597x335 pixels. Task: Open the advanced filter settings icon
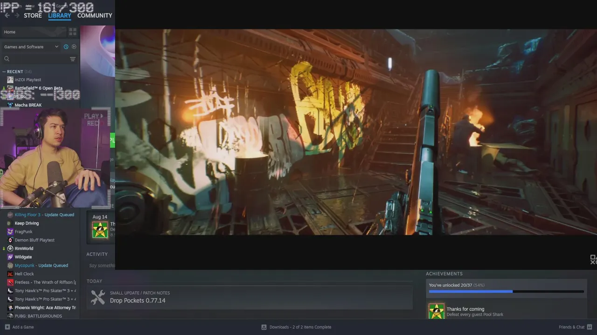tap(73, 59)
